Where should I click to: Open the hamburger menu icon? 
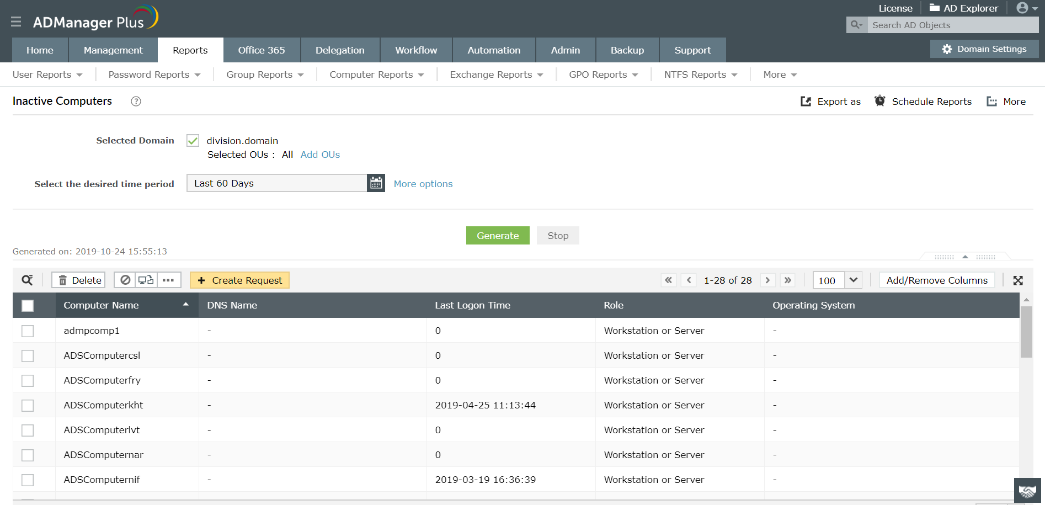[x=16, y=22]
